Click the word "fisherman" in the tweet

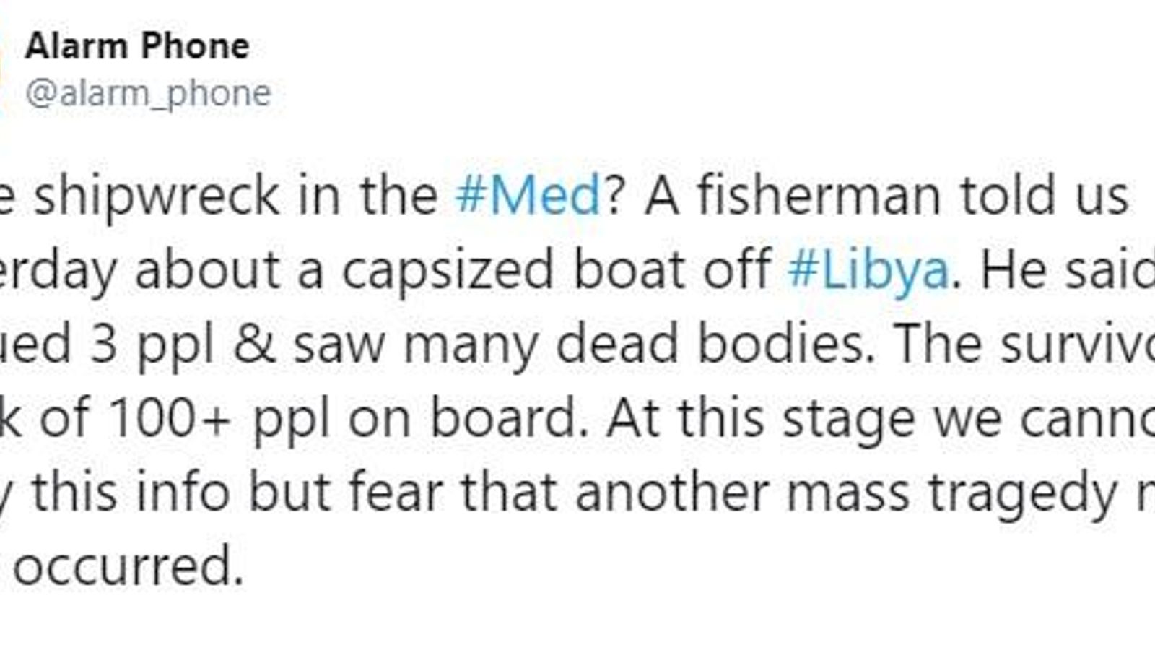tap(819, 196)
